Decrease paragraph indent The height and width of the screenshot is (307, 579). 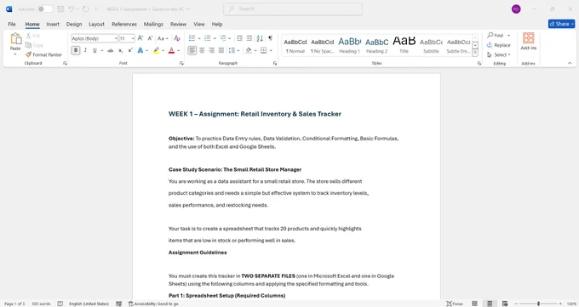click(239, 38)
